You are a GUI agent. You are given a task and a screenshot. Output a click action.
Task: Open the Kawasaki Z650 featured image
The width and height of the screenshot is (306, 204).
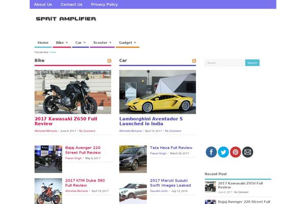[x=73, y=92]
